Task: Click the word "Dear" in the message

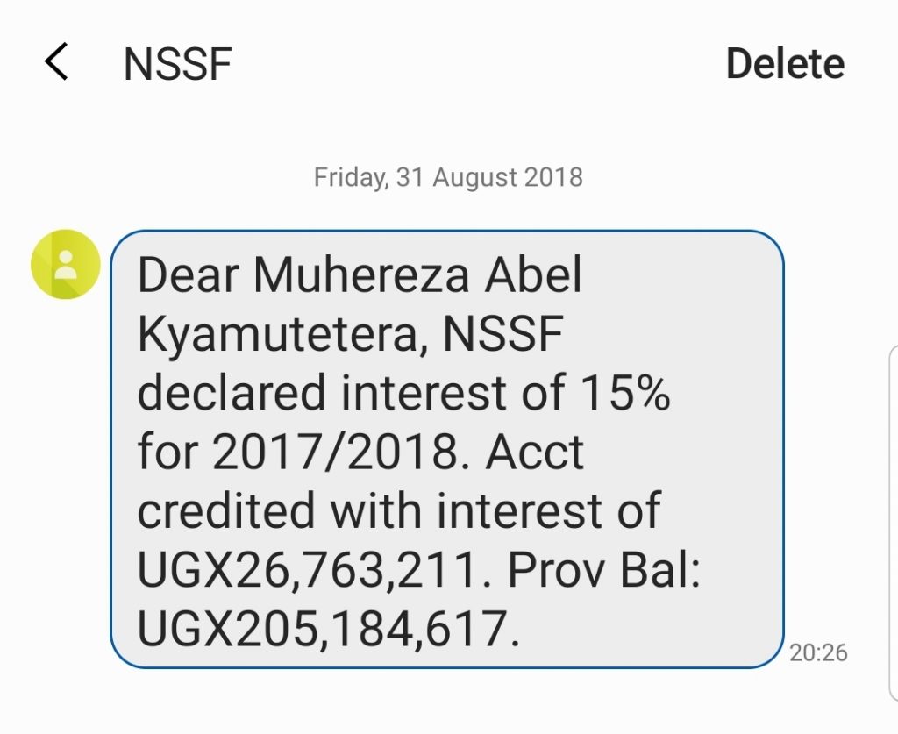Action: click(189, 276)
